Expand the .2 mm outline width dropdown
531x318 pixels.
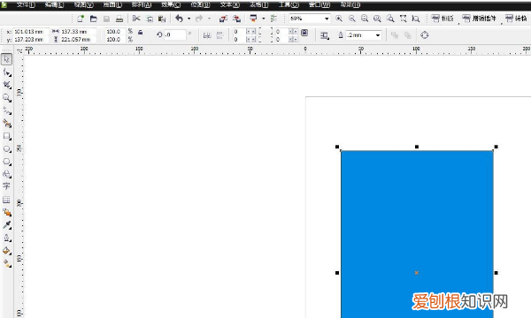378,35
